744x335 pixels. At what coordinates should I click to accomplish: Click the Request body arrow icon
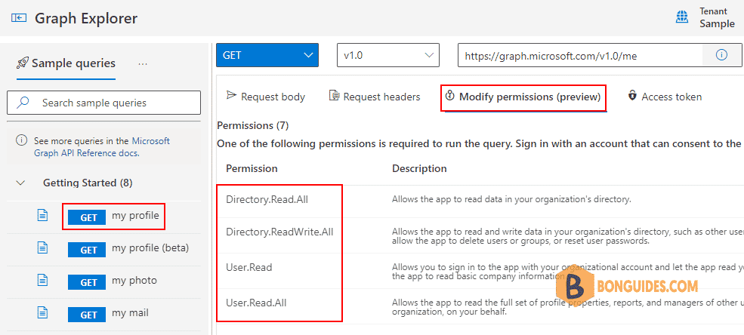tap(232, 96)
